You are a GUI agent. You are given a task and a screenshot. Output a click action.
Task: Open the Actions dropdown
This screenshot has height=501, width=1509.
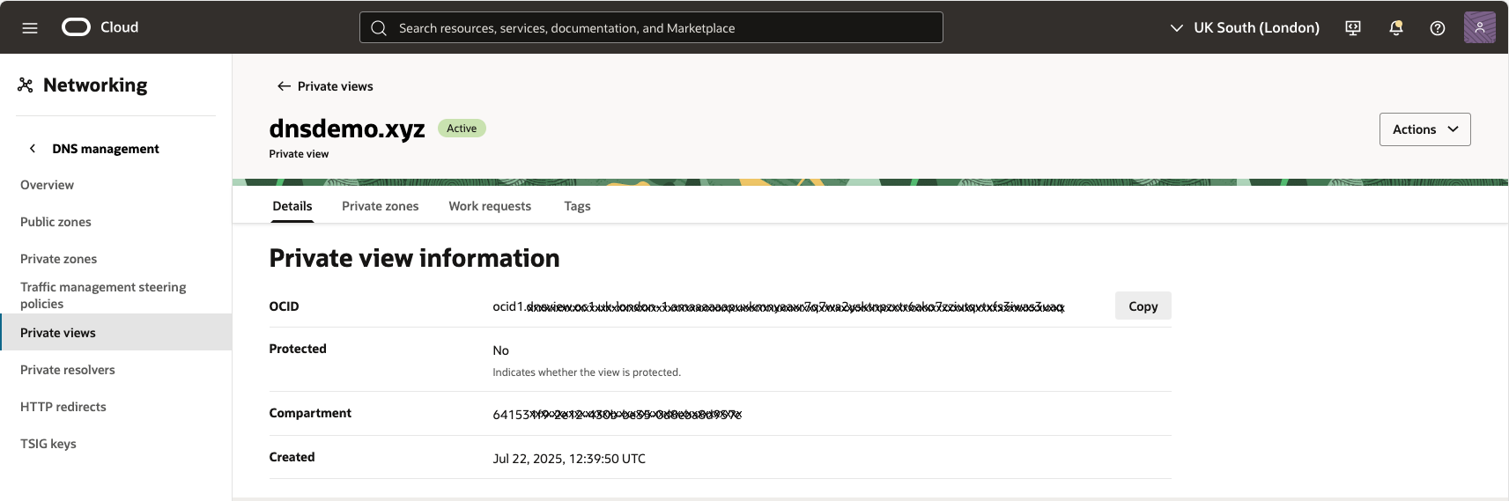click(1424, 129)
